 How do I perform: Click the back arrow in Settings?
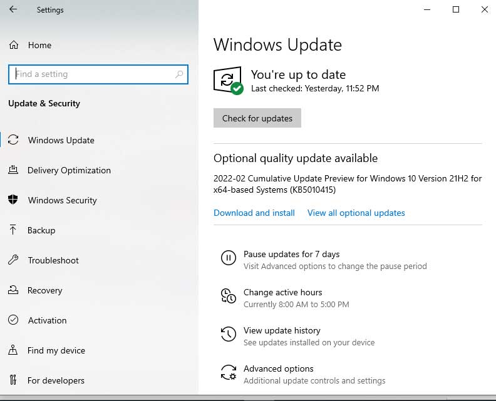13,9
